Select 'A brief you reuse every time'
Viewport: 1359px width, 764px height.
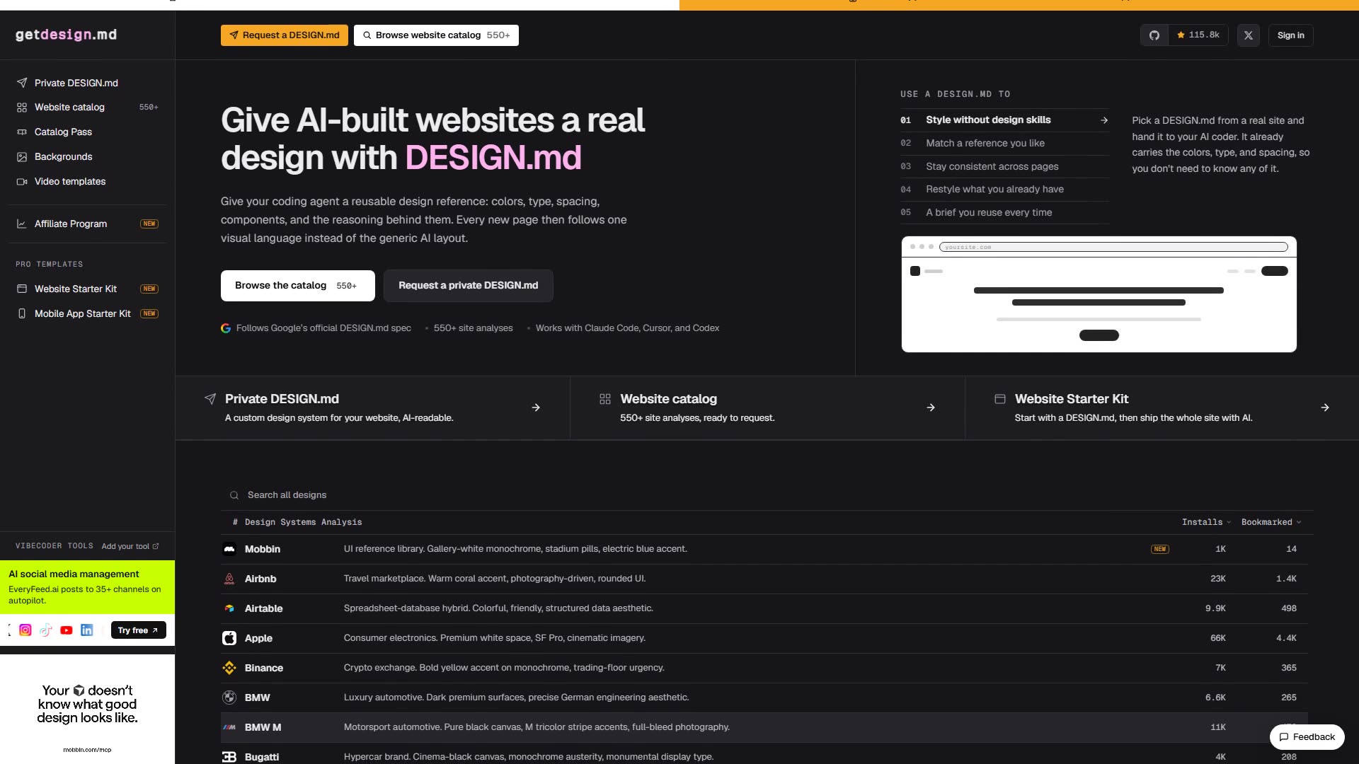pos(1004,212)
